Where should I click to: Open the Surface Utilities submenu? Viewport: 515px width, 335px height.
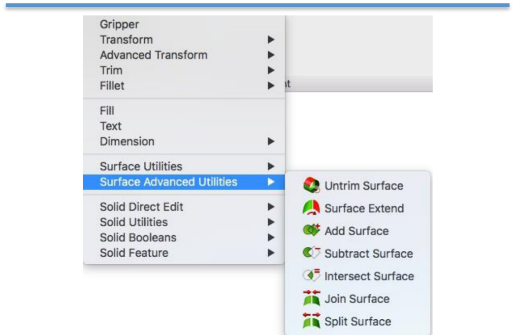[141, 167]
